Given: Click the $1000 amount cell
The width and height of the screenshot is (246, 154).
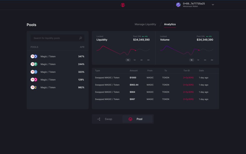Looking at the screenshot, I should tap(133, 78).
